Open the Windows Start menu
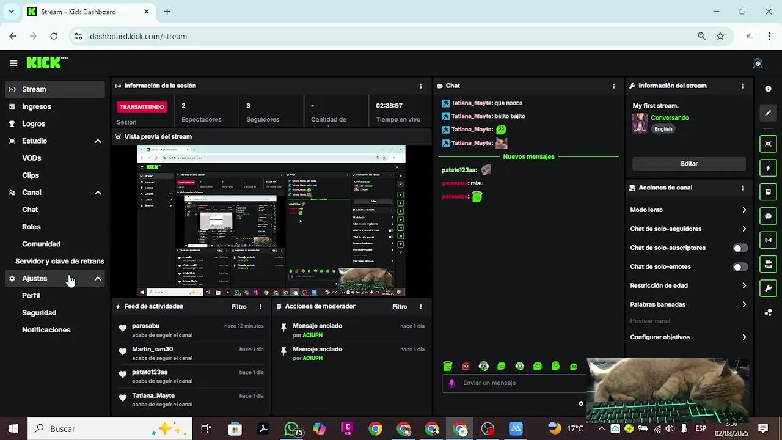The image size is (782, 440). tap(13, 429)
